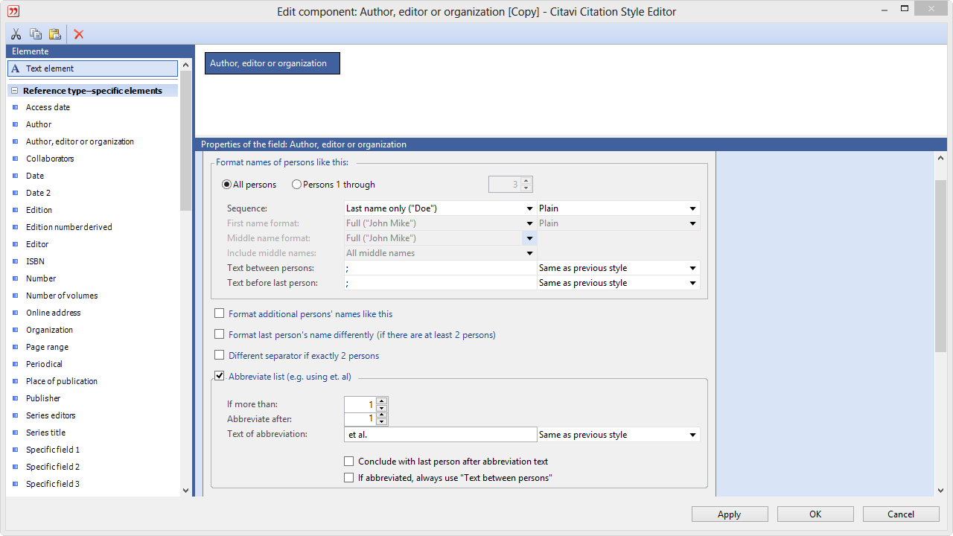Uncheck Abbreviate list checkbox
Viewport: 953px width, 536px height.
(x=219, y=377)
